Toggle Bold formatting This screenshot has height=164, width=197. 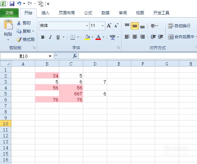43,37
